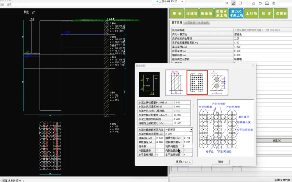The image size is (292, 182).
Task: Click the 墙顶标高 value 0.000
Action: click(x=263, y=55)
